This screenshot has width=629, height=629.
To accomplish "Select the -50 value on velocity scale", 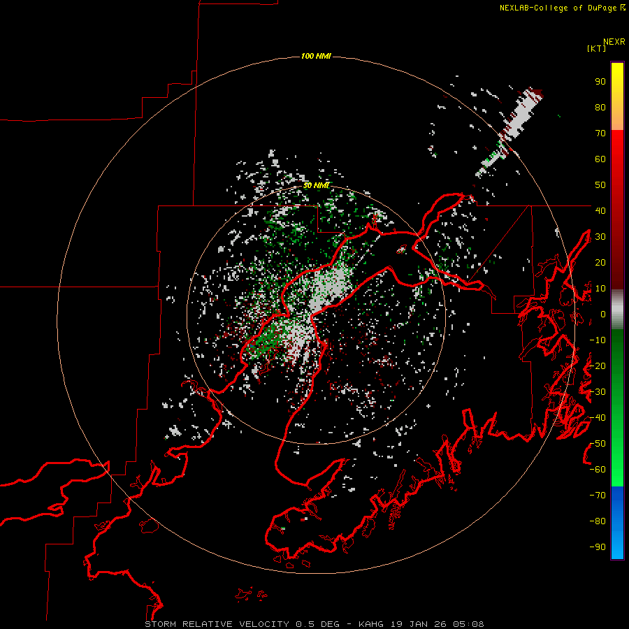I will 598,444.
